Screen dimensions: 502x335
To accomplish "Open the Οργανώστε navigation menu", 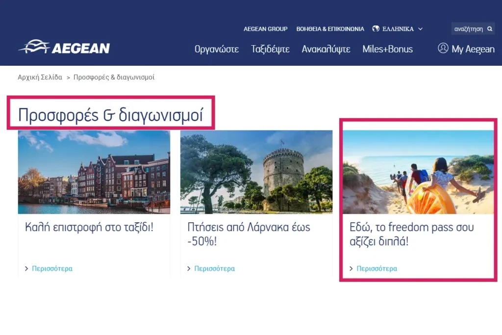I will [216, 49].
